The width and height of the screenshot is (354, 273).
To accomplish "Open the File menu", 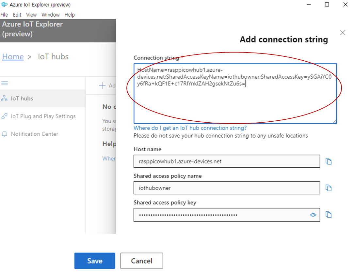I will tap(4, 15).
